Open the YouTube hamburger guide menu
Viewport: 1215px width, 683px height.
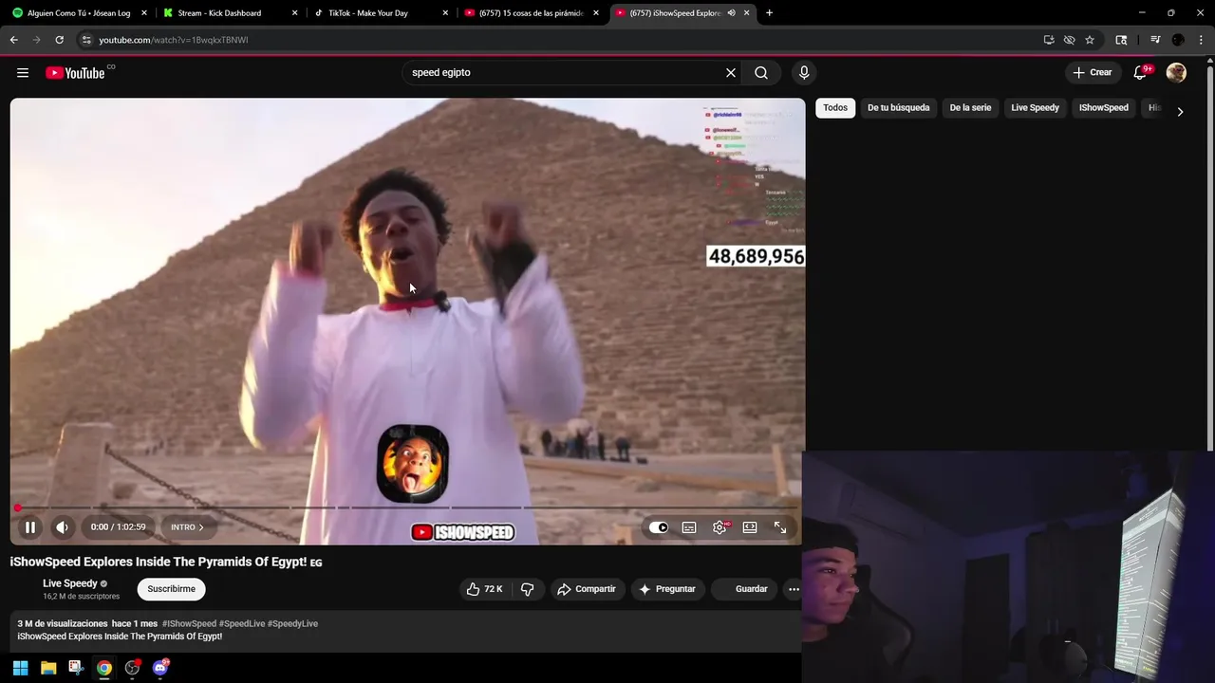(x=23, y=73)
